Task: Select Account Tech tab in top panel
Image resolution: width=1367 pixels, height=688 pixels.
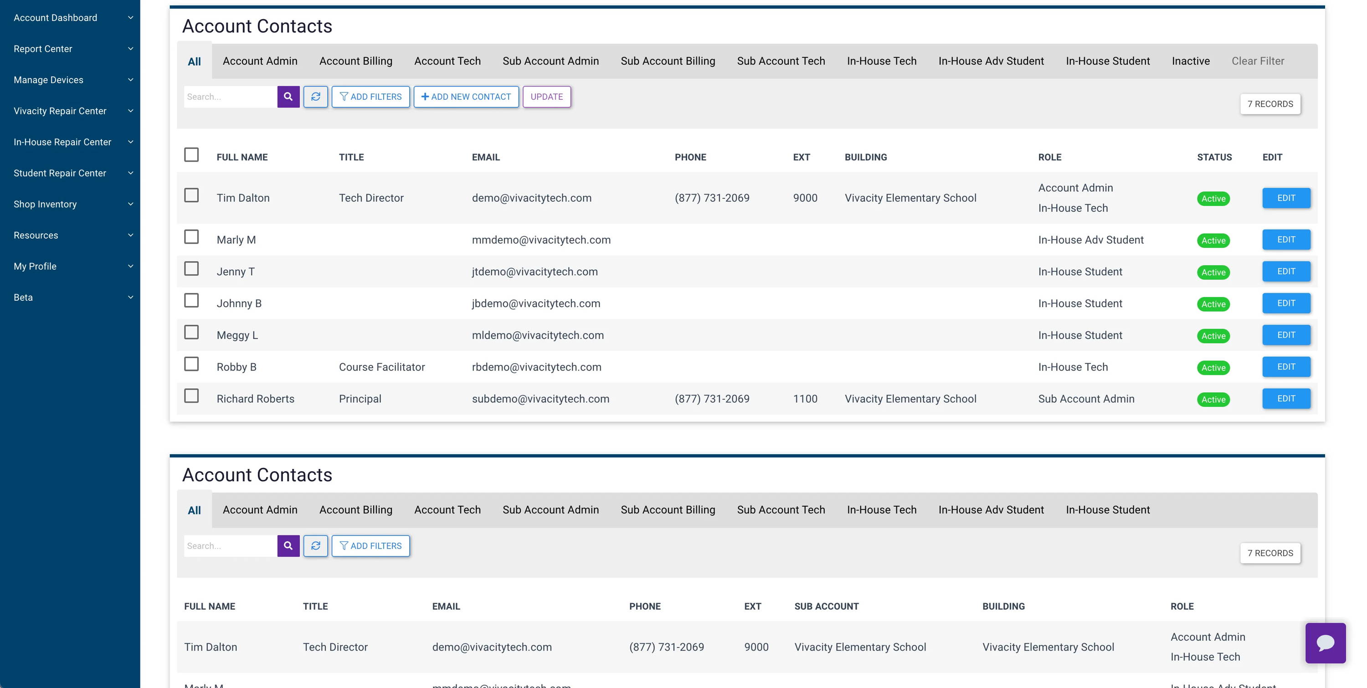Action: 447,61
